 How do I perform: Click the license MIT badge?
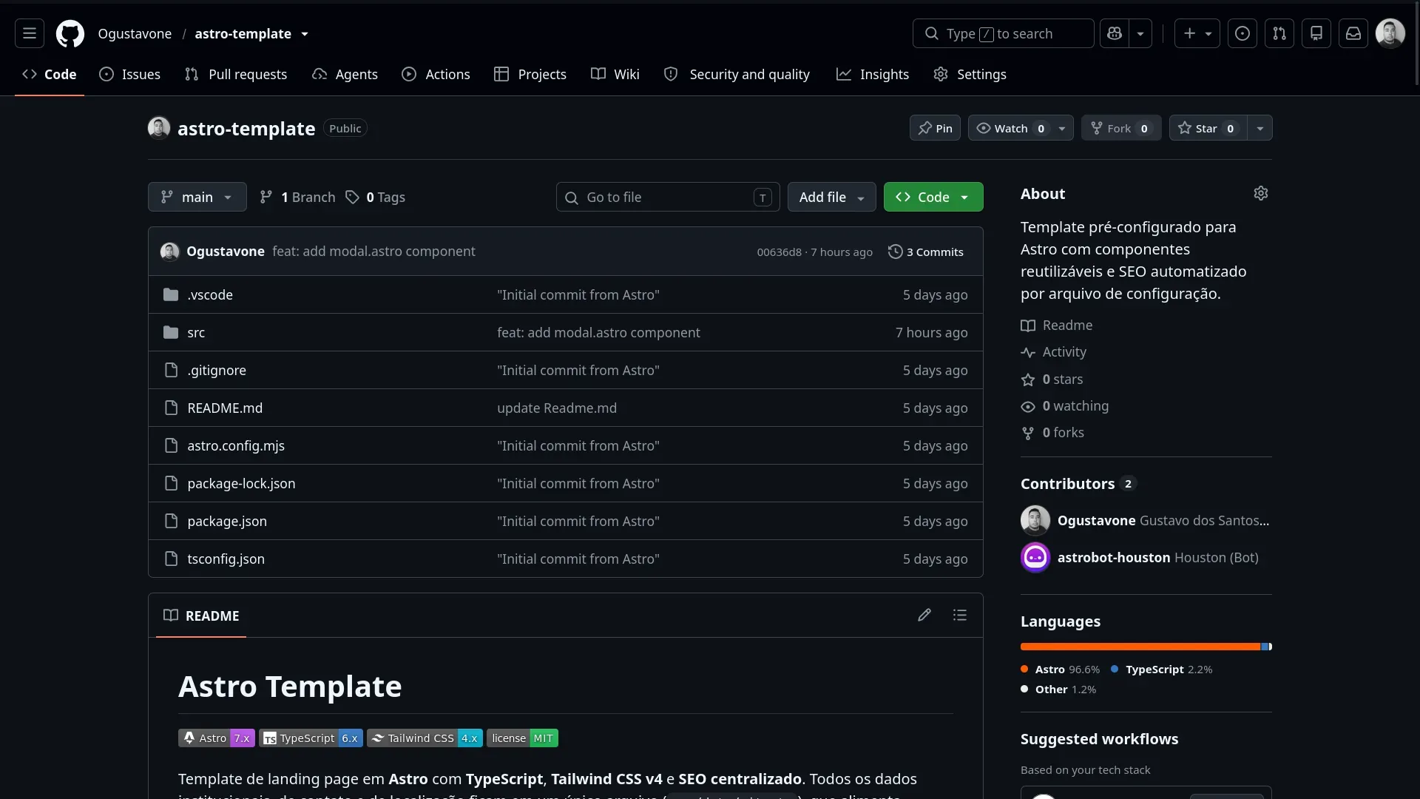pyautogui.click(x=522, y=738)
